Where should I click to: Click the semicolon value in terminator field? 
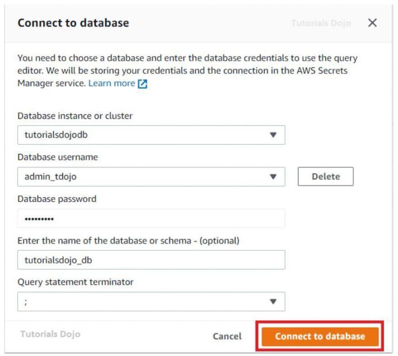(x=26, y=301)
